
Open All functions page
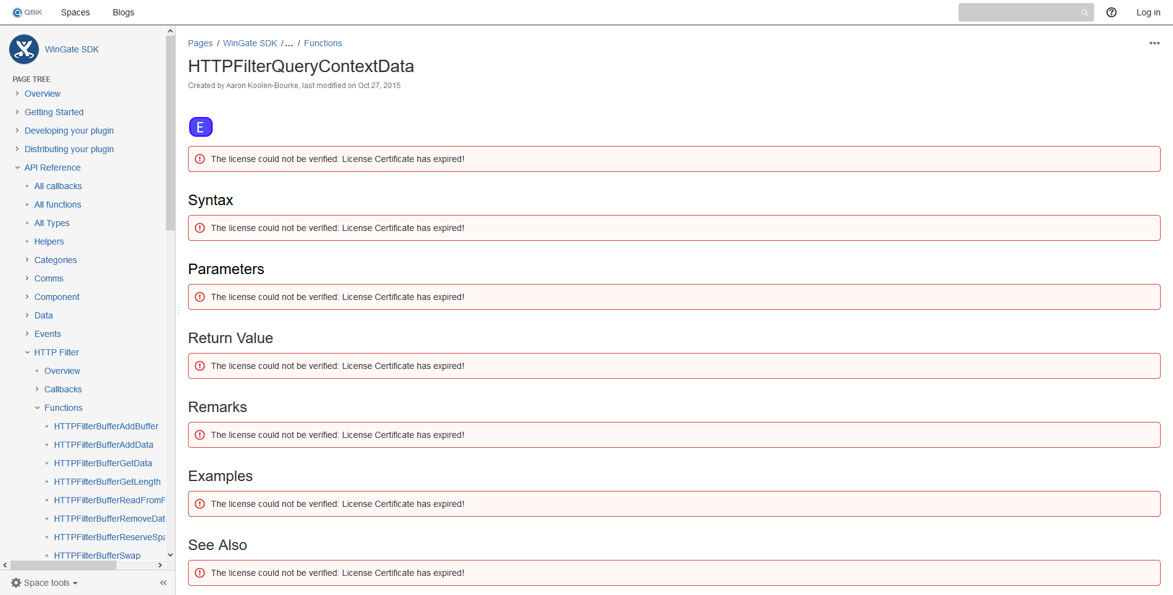pyautogui.click(x=58, y=204)
